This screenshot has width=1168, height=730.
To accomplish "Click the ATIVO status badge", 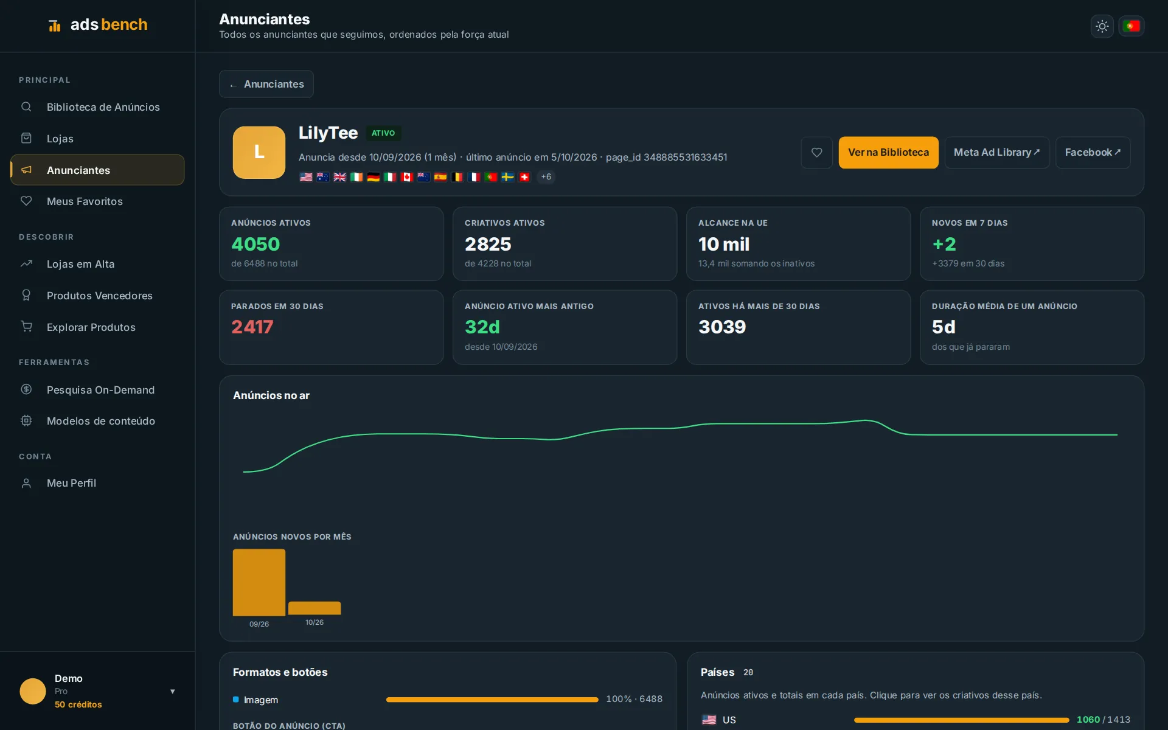I will coord(383,133).
